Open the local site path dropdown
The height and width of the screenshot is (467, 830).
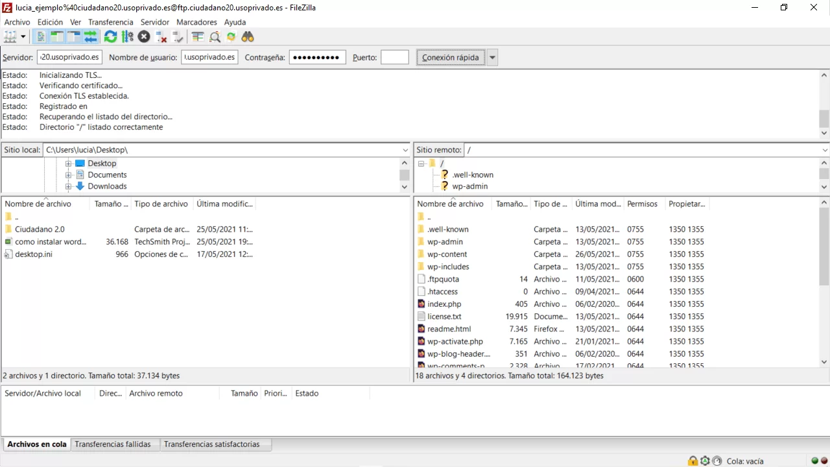point(406,150)
